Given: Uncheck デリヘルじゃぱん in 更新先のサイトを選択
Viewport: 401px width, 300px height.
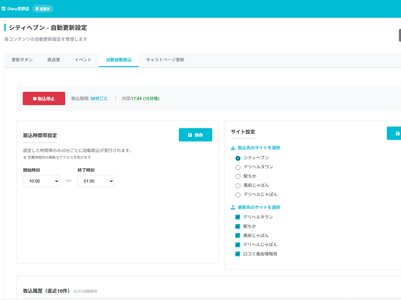Looking at the screenshot, I should [237, 244].
